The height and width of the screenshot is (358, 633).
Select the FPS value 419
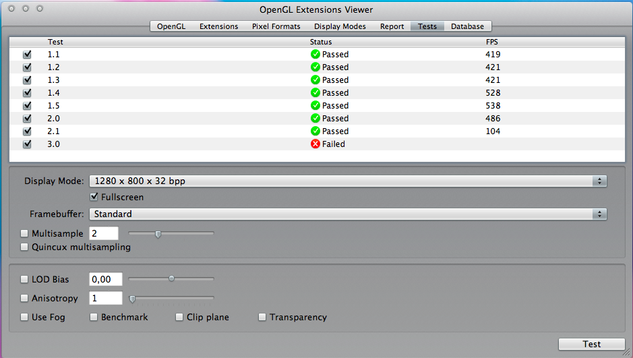tap(493, 54)
